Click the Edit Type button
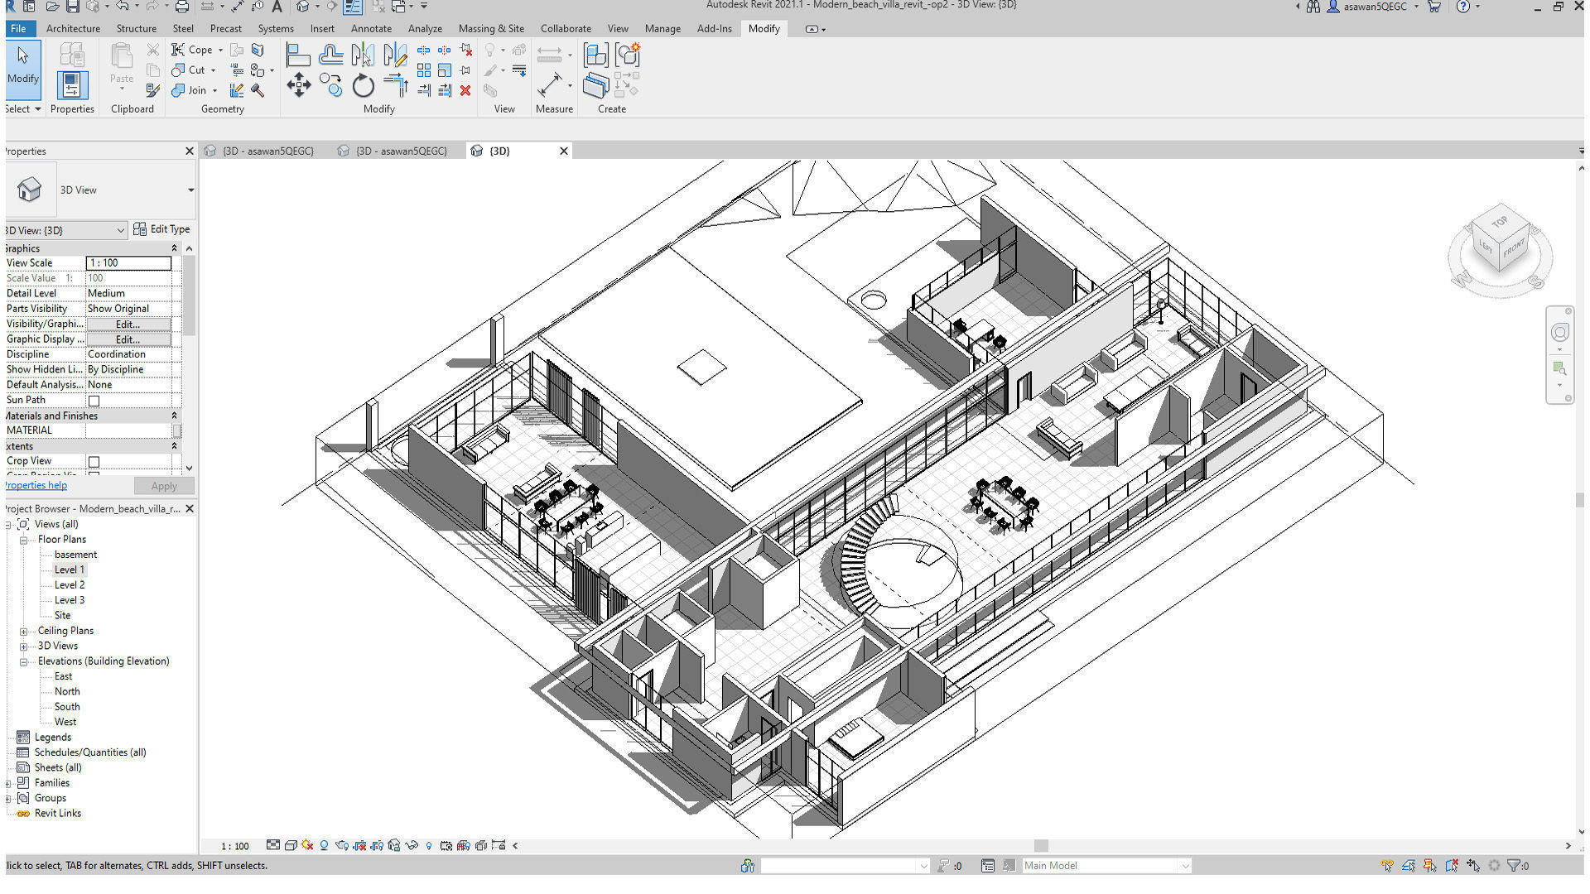1590x894 pixels. coord(162,229)
